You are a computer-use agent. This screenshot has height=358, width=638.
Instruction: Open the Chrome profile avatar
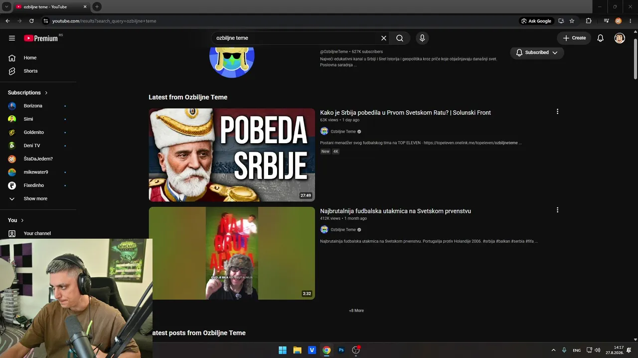618,21
